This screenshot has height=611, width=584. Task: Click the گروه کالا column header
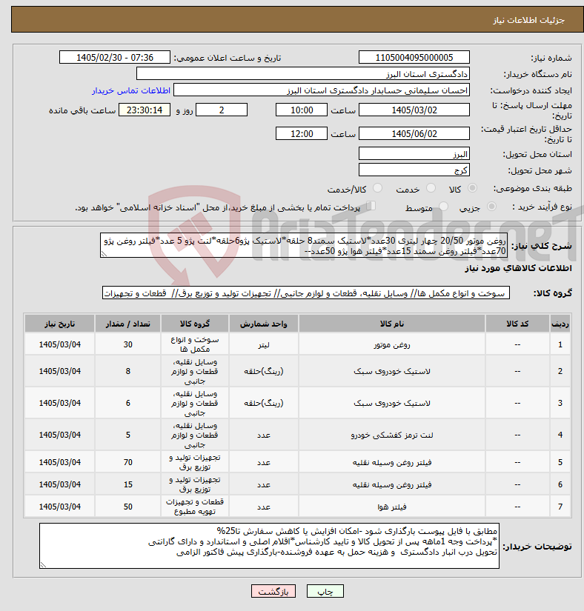(194, 324)
